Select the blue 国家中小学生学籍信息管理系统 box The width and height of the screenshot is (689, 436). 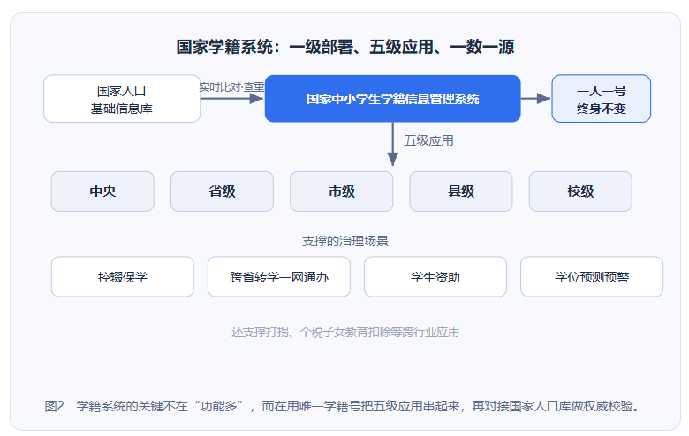[x=392, y=98]
